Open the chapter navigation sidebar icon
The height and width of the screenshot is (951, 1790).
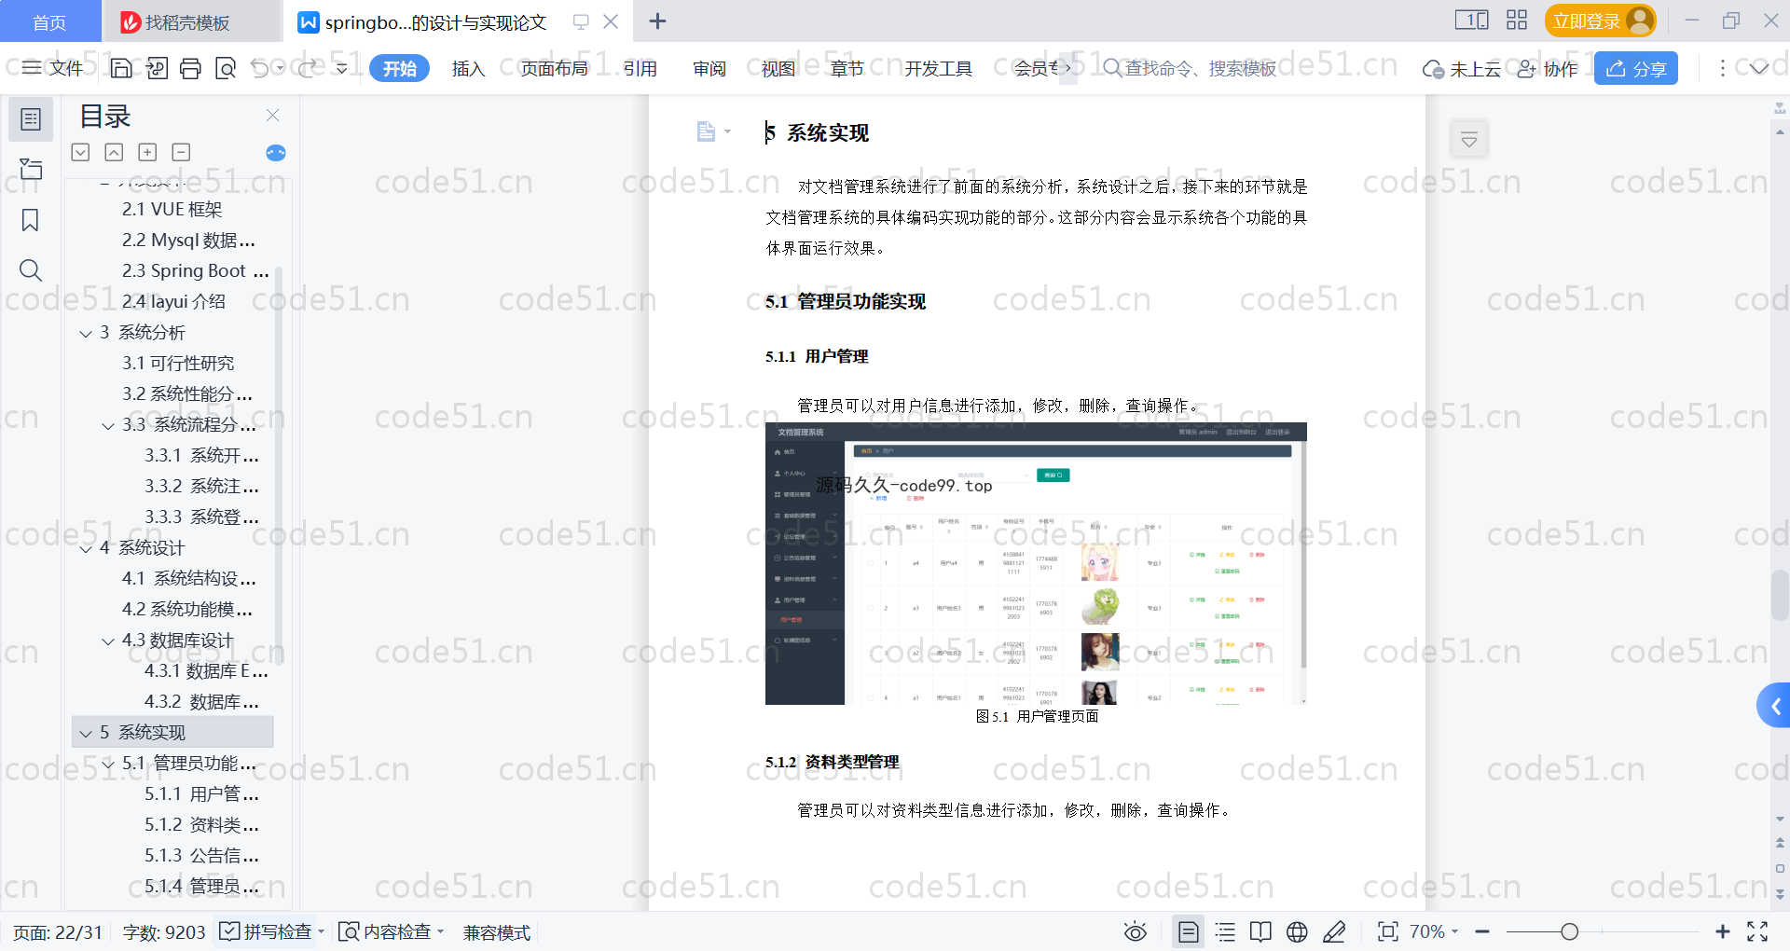click(31, 169)
